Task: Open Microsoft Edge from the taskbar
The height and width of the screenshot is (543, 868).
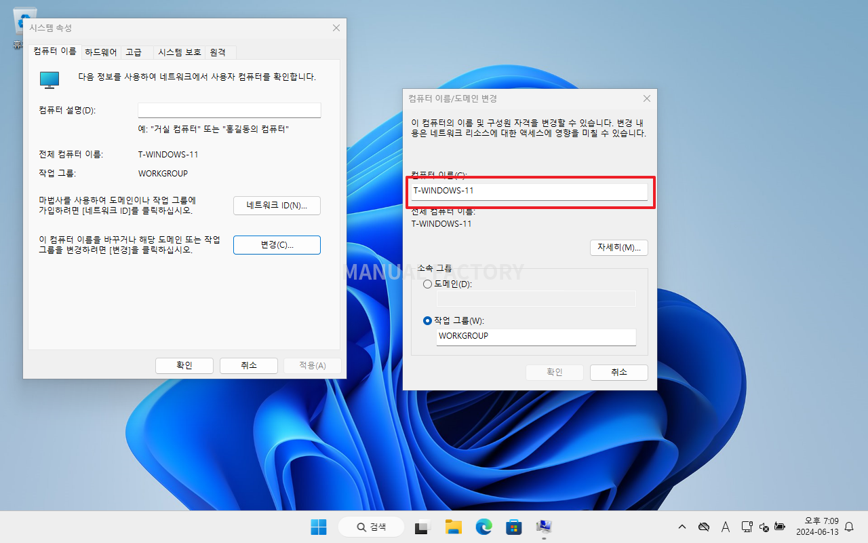Action: [x=484, y=527]
